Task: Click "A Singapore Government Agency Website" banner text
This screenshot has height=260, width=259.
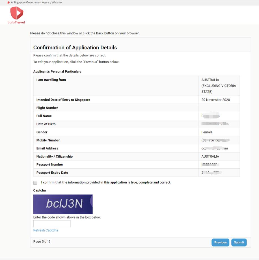Action: point(36,3)
